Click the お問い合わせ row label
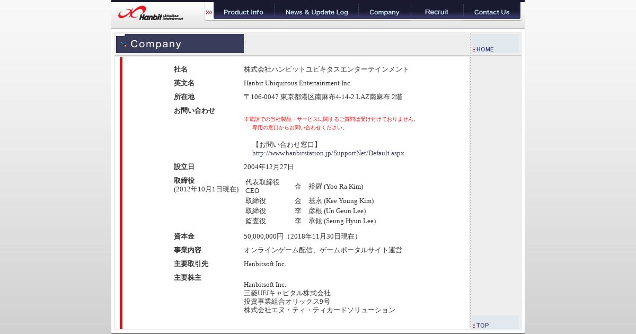This screenshot has width=636, height=334. (x=195, y=111)
